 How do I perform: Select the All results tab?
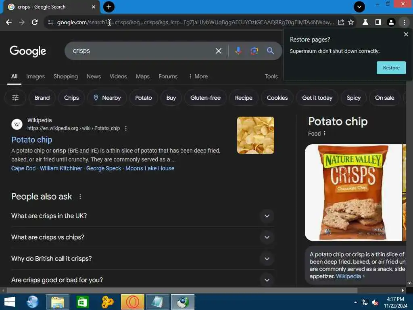click(x=14, y=76)
